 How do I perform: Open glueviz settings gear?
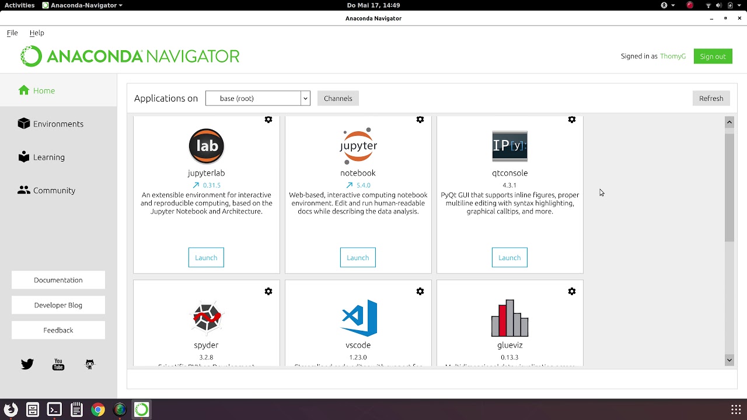pos(572,291)
